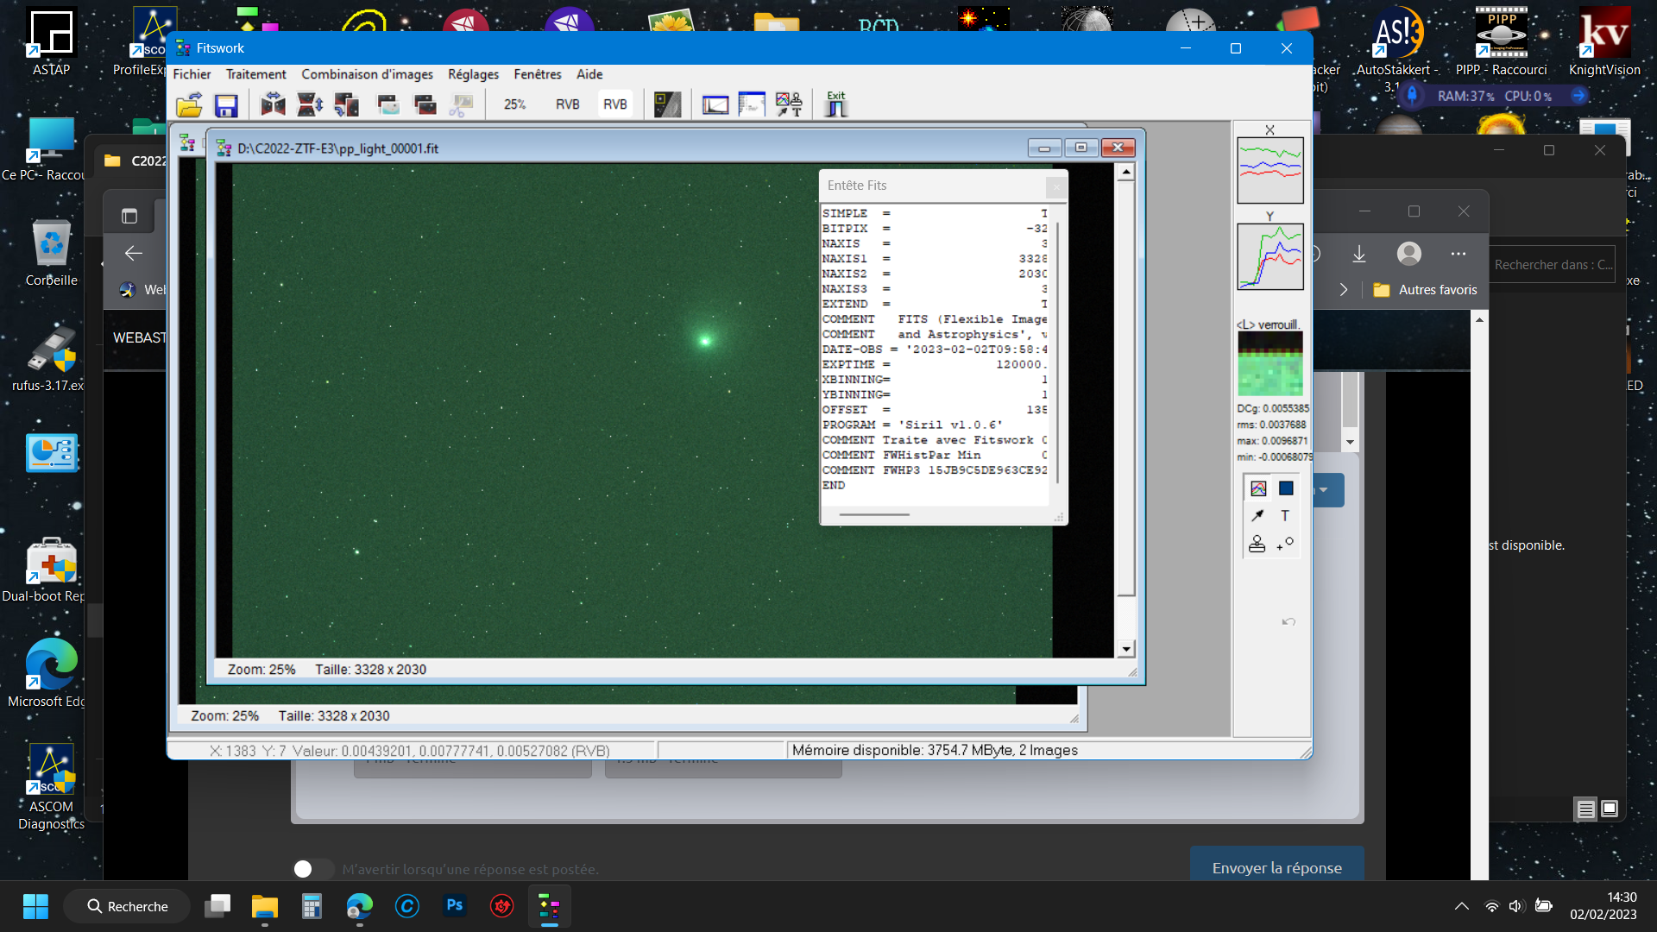
Task: Click the Exit toolbar icon
Action: [x=835, y=104]
